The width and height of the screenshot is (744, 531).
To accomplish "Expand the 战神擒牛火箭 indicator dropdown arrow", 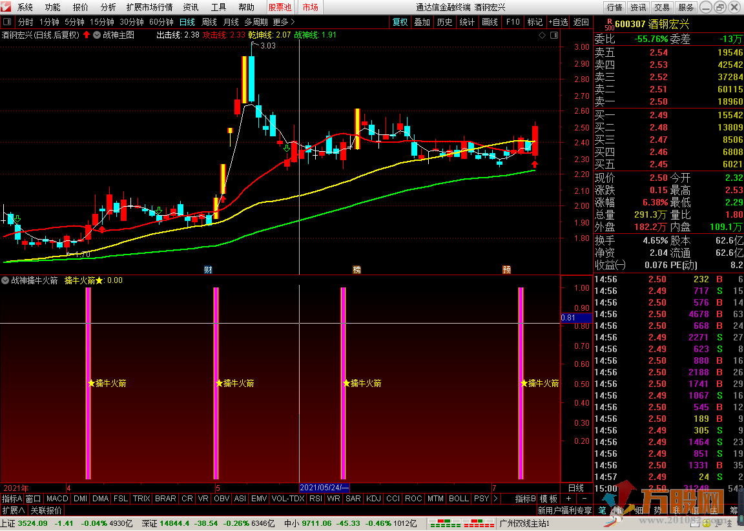I will click(5, 280).
